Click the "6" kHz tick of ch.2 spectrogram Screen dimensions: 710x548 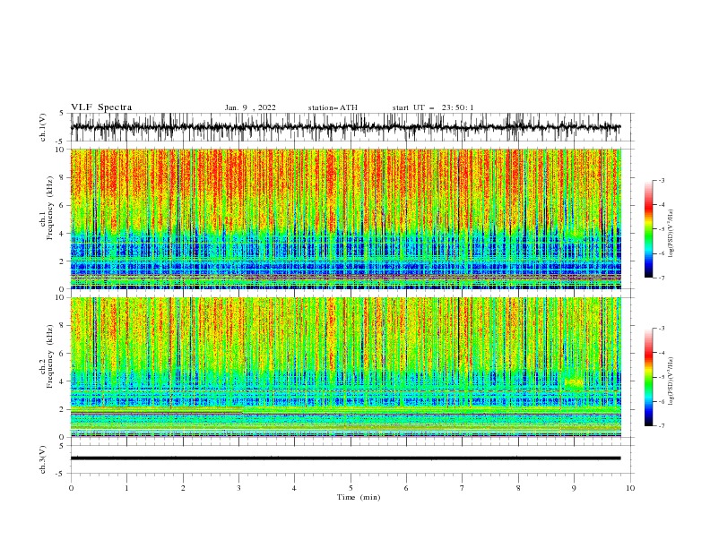pos(64,354)
